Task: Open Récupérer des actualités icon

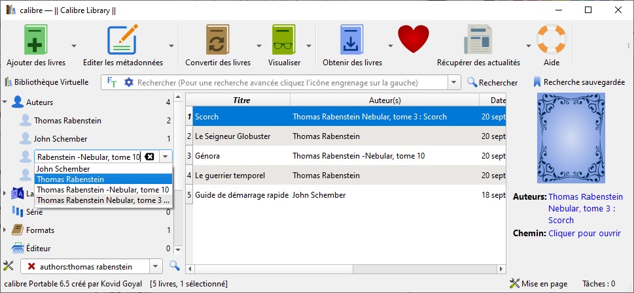Action: 478,40
